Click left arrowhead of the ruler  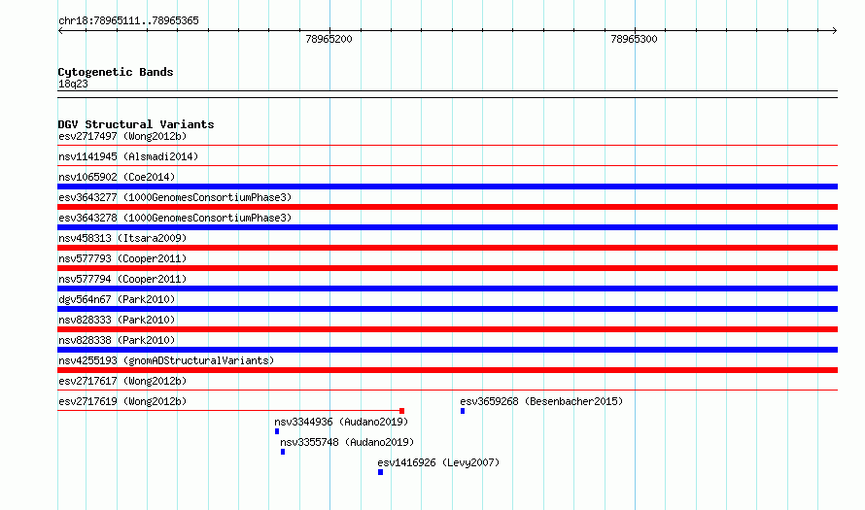tap(60, 31)
